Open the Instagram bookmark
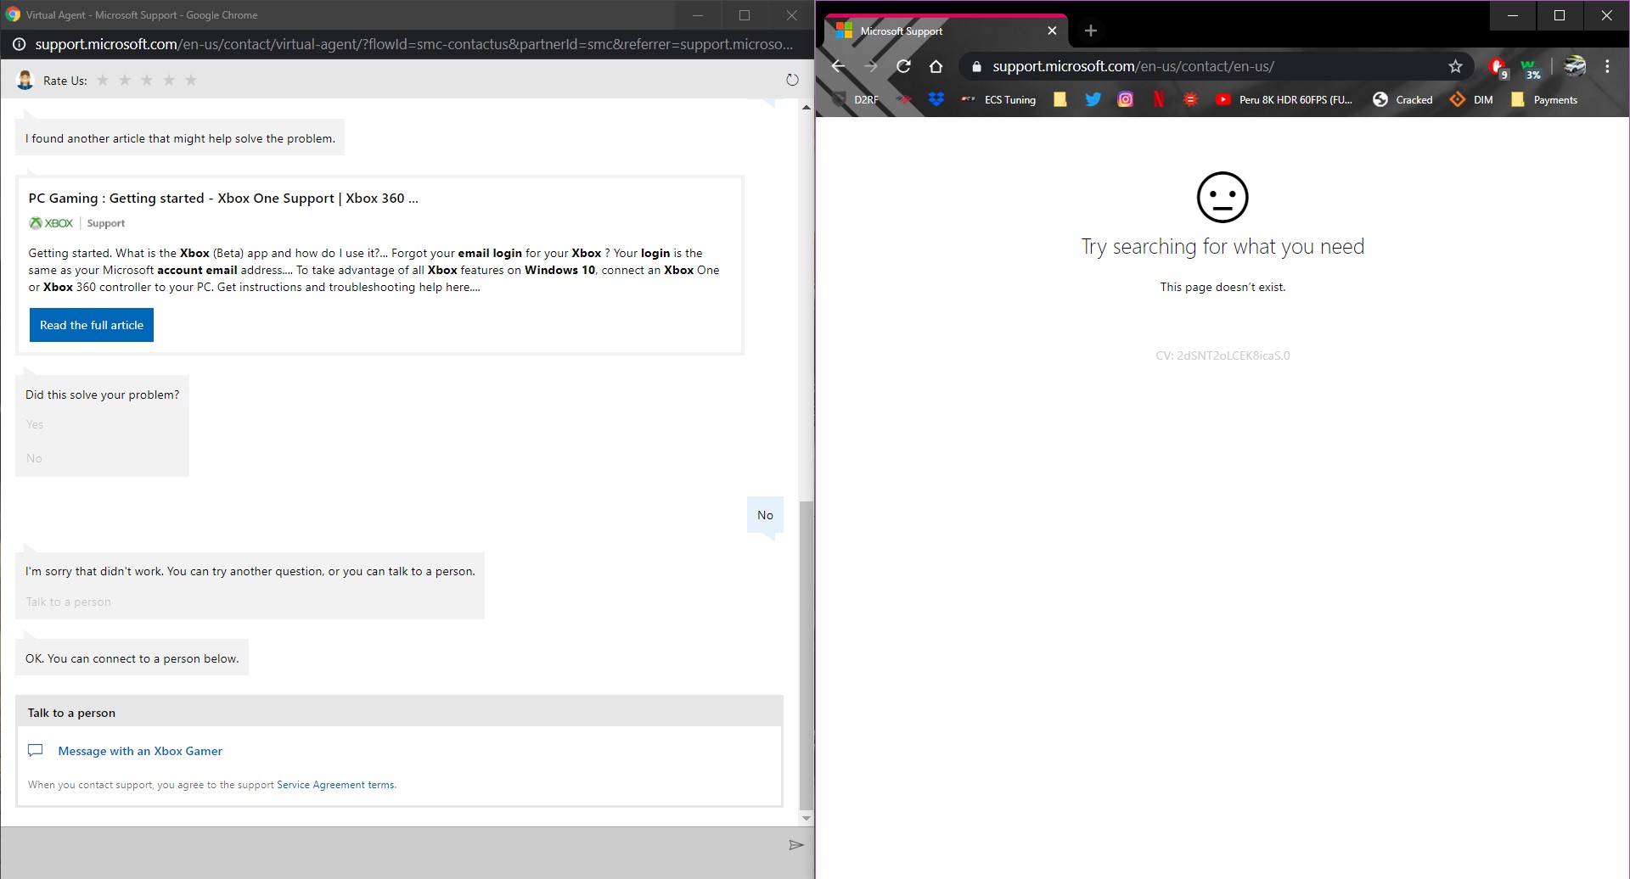 pyautogui.click(x=1126, y=99)
